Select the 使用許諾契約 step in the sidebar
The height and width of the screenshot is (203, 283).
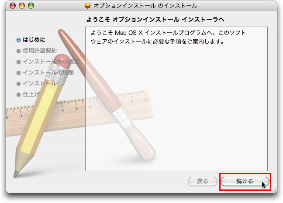point(40,51)
